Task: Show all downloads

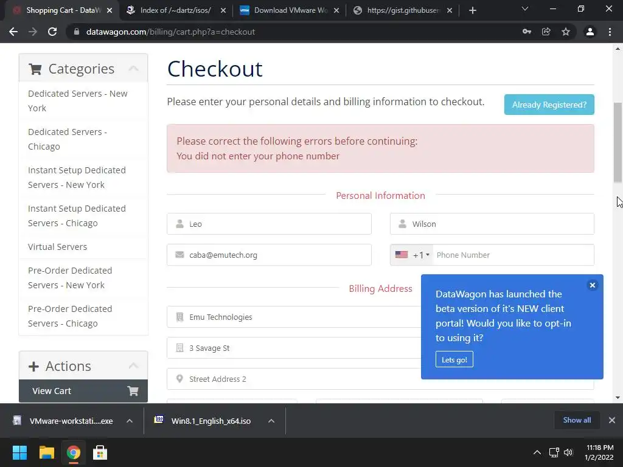Action: 577,420
